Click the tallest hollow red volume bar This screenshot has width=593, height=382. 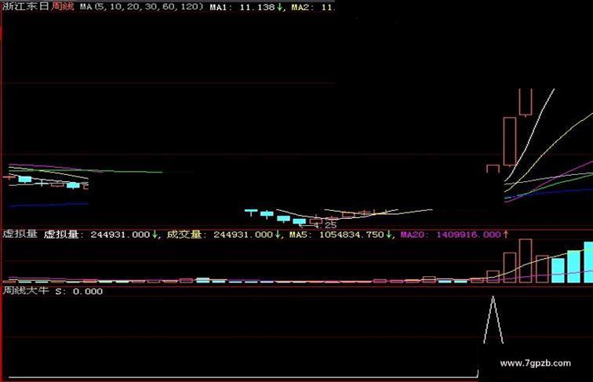tap(526, 260)
